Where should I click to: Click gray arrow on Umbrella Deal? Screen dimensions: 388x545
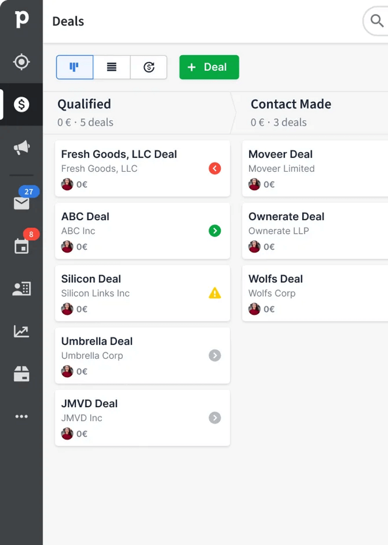(215, 355)
